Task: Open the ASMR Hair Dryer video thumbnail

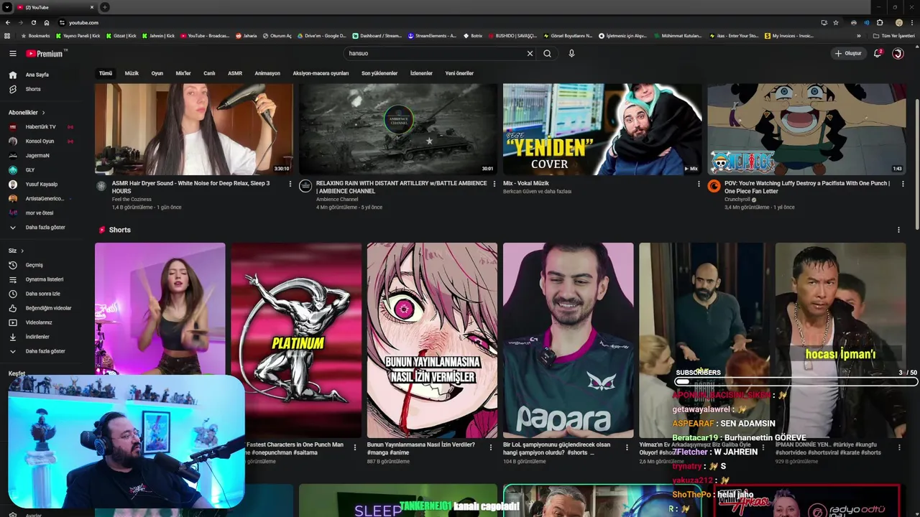Action: point(194,129)
